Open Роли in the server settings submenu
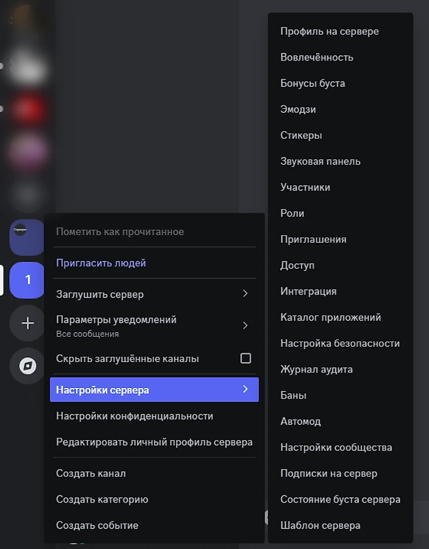This screenshot has height=549, width=429. pyautogui.click(x=292, y=213)
